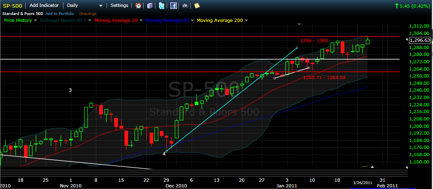Click the '1260.71 - 1264.58' support annotation
This screenshot has width=433, height=189.
tap(324, 78)
